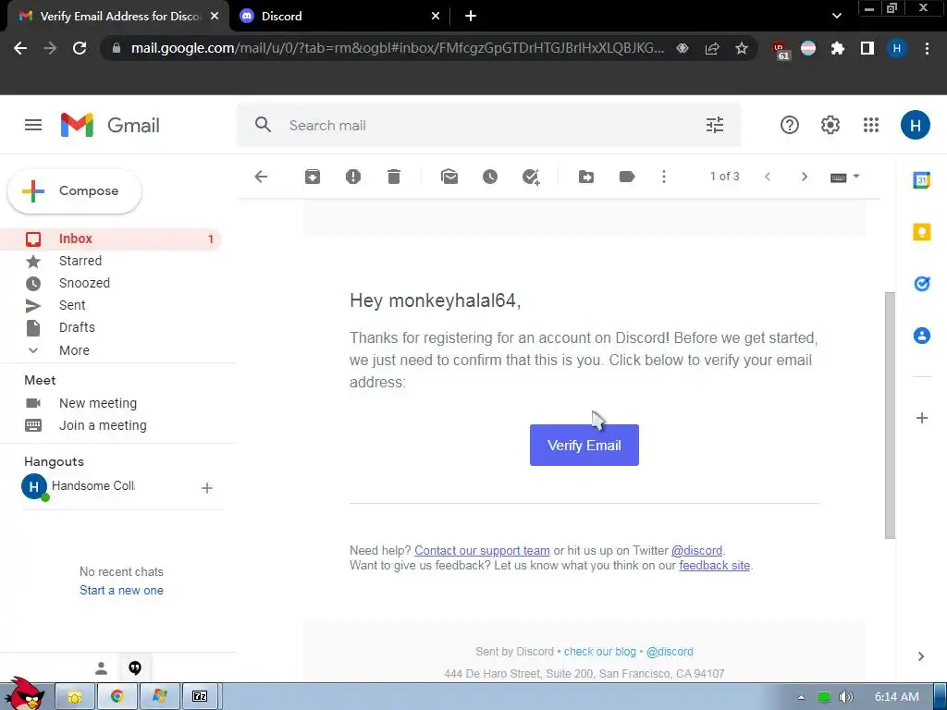
Task: Open Contact our support team link
Action: (482, 550)
